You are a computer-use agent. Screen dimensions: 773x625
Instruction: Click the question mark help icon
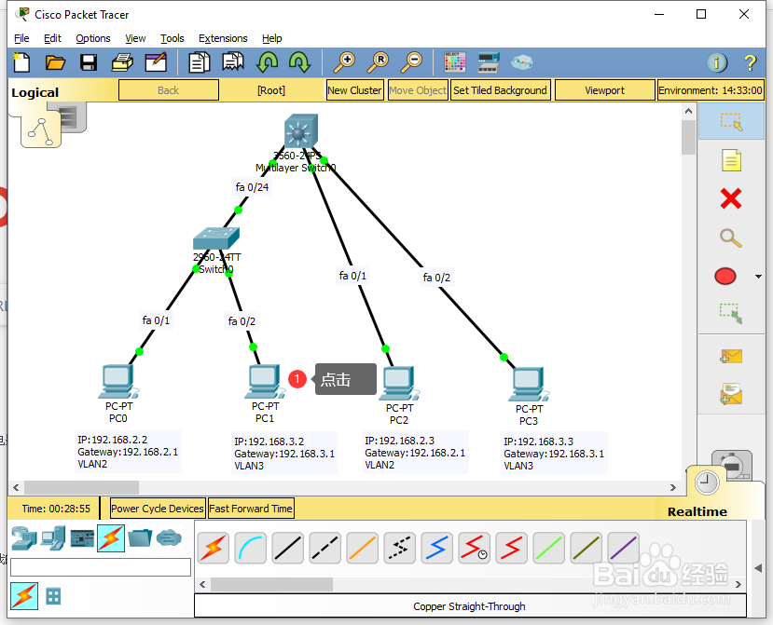click(750, 62)
